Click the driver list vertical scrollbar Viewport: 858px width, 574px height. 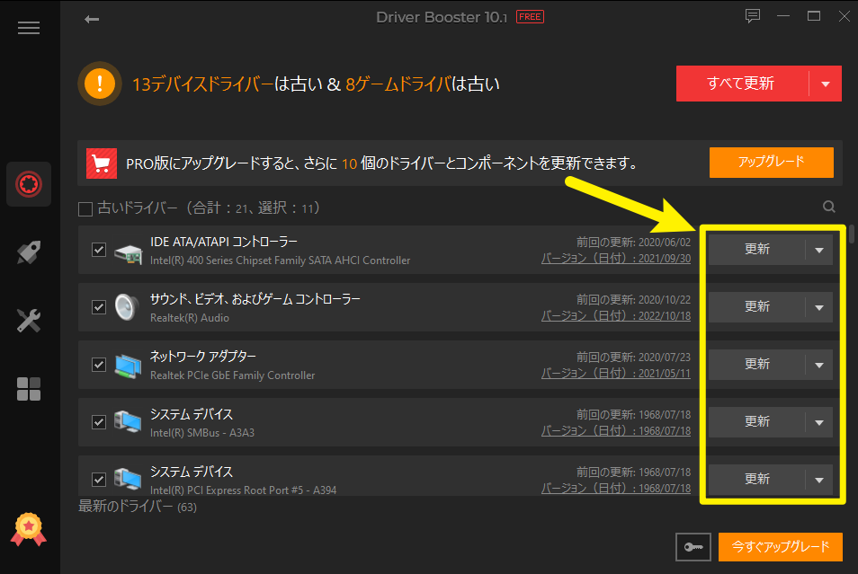tap(852, 234)
